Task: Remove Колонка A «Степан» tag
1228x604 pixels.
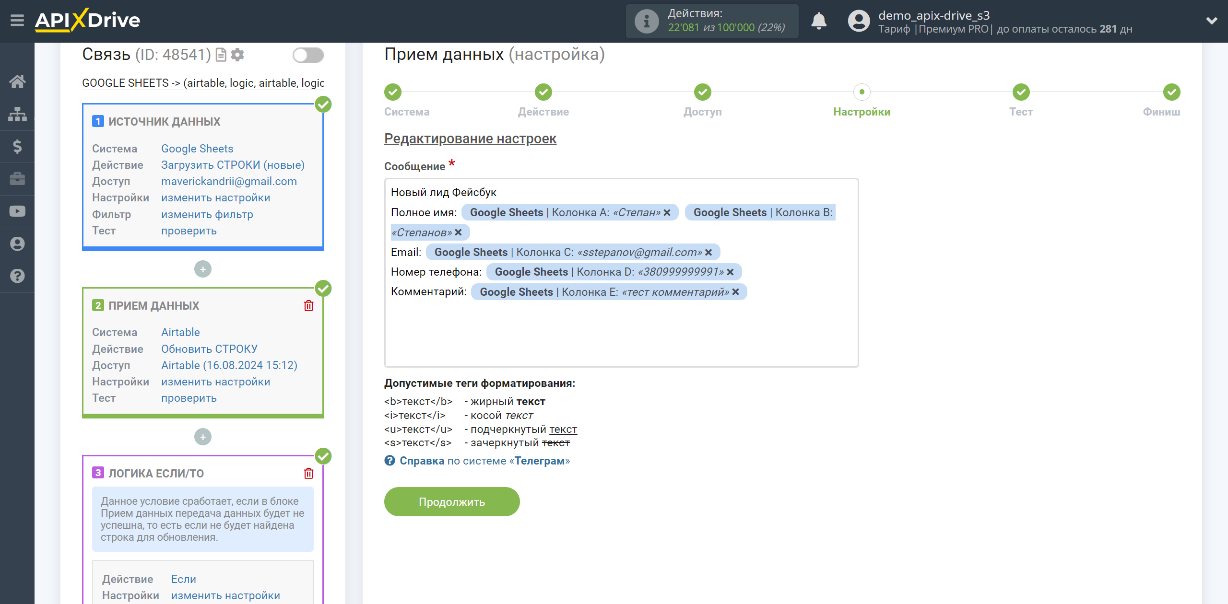Action: 667,213
